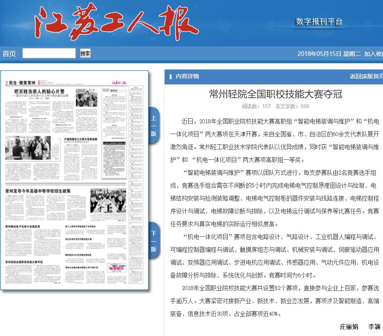
Task: Click author name 李颖
Action: point(374,327)
